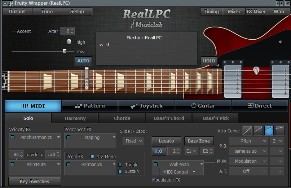
Task: Switch to the Guitar mode tab
Action: click(203, 106)
